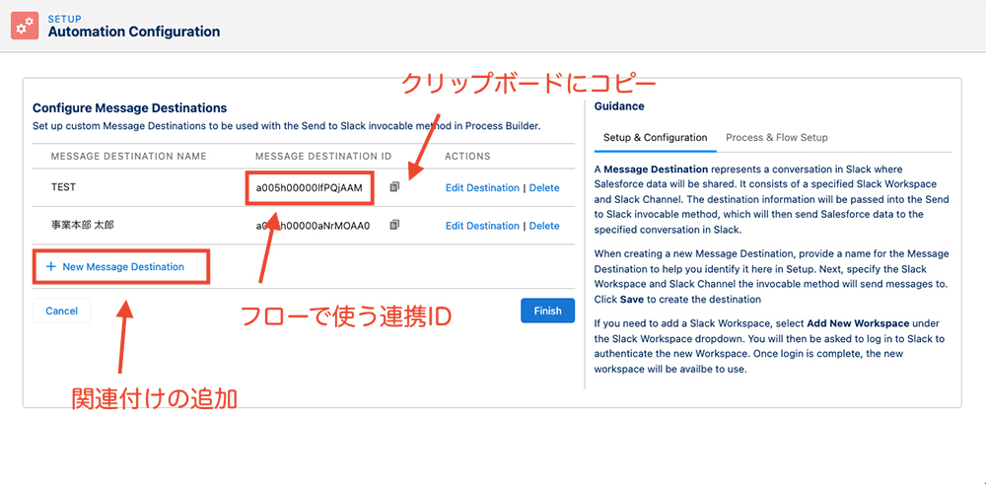Click the Configure Message Destinations heading
The image size is (986, 484).
(x=129, y=108)
